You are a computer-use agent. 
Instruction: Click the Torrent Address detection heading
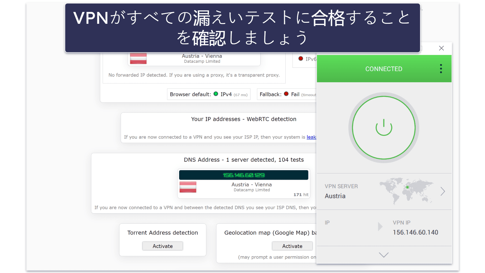163,233
